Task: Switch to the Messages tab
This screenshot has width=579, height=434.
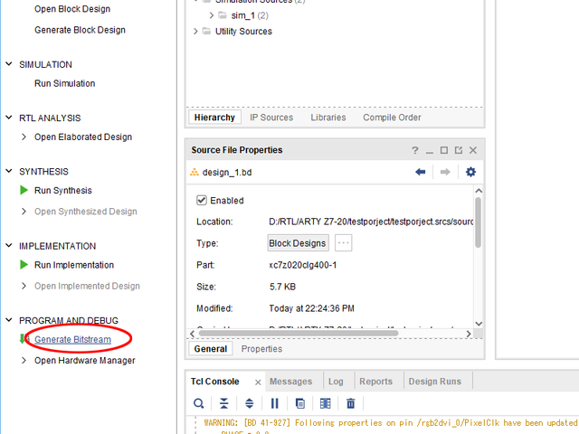Action: click(290, 382)
